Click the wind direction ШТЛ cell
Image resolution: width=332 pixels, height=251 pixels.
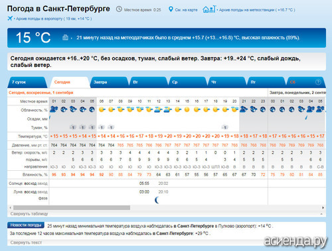tap(215, 167)
